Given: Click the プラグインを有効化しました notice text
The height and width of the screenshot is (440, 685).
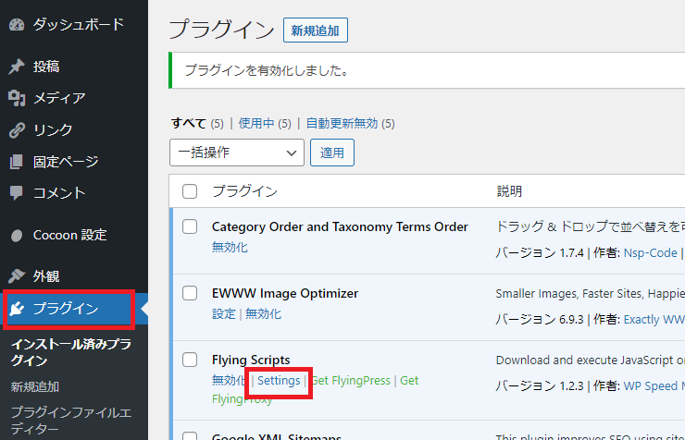Looking at the screenshot, I should tap(267, 70).
